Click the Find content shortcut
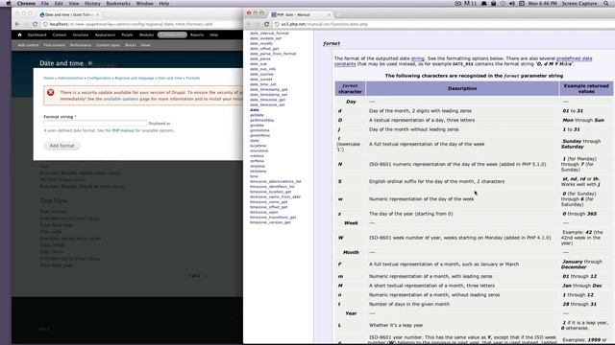The width and height of the screenshot is (615, 345). pyautogui.click(x=55, y=45)
